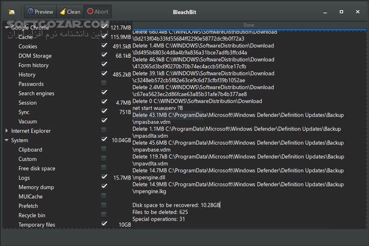Toggle the Internet Explorer group checkbox
The width and height of the screenshot is (369, 246).
click(x=104, y=131)
